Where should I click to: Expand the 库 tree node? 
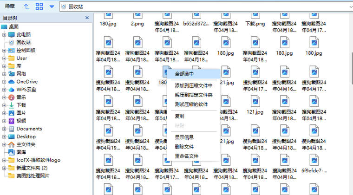point(4,66)
